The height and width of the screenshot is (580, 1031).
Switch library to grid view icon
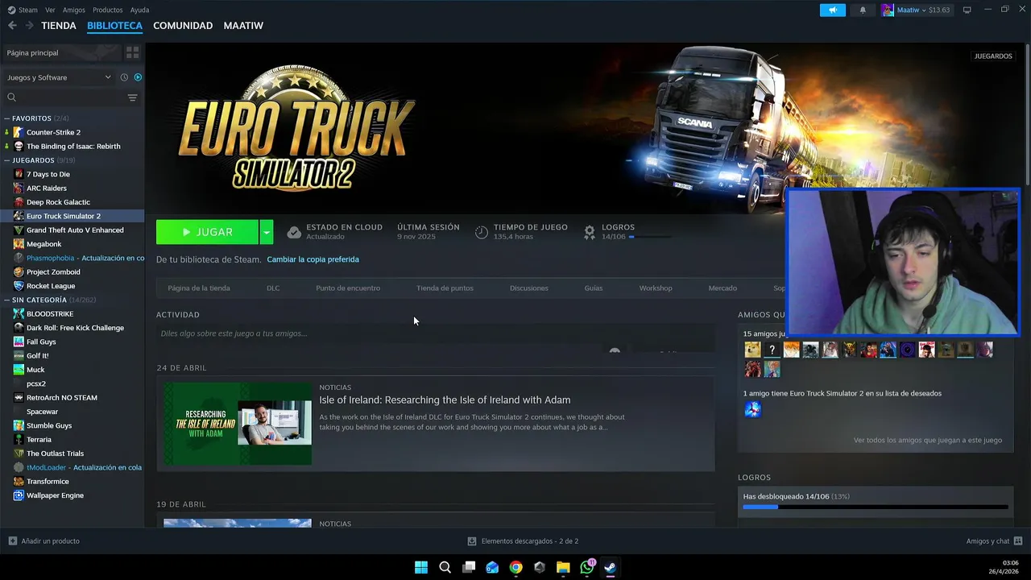point(132,52)
